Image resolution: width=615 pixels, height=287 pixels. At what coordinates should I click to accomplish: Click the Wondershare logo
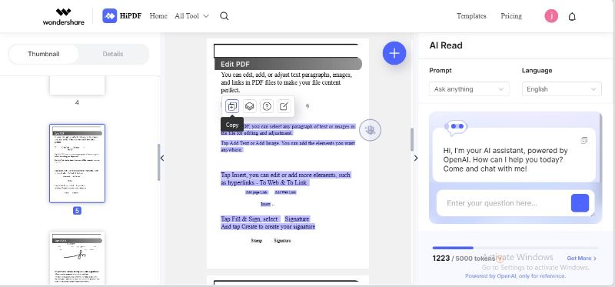tap(63, 16)
